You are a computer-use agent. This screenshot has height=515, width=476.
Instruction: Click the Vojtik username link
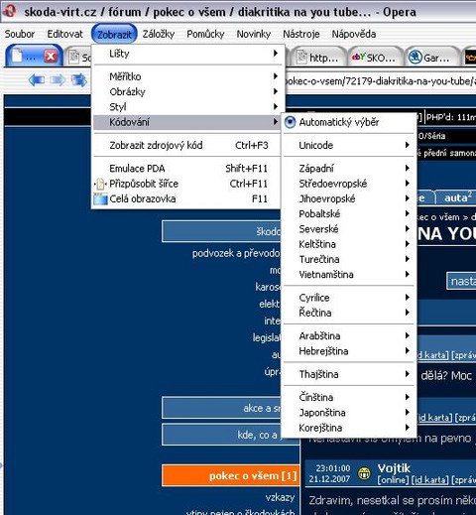tap(394, 468)
